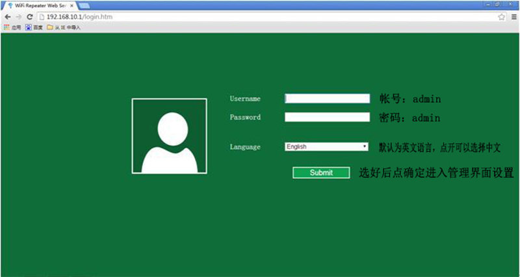The width and height of the screenshot is (520, 277).
Task: Click the browser back arrow
Action: click(8, 17)
